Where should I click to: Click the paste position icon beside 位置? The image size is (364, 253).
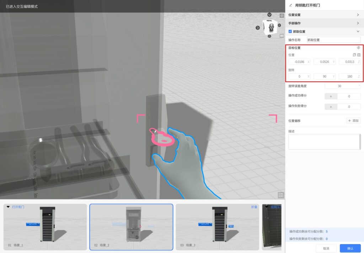pos(359,55)
